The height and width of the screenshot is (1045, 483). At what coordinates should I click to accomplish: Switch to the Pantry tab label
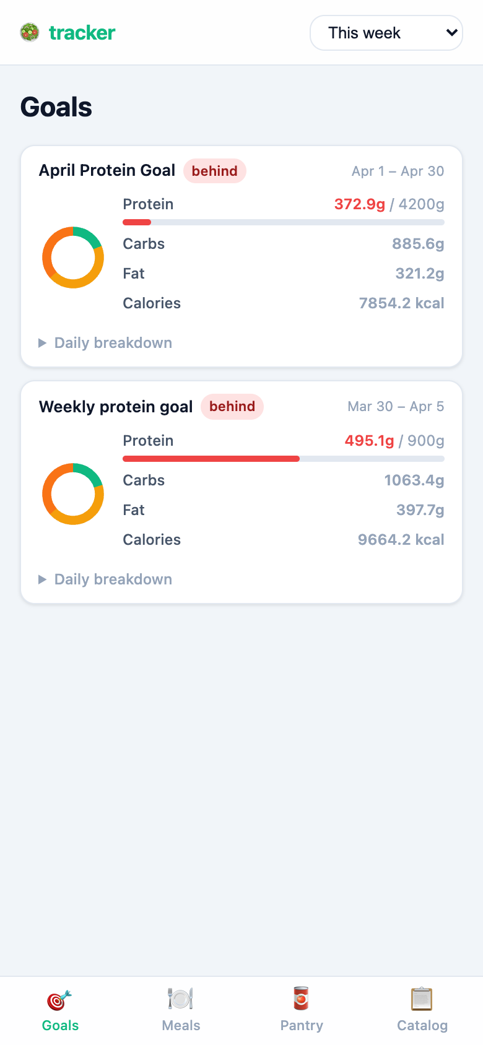point(302,1025)
